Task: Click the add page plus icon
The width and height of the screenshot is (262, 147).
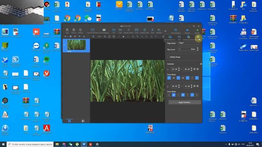Action: [65, 36]
